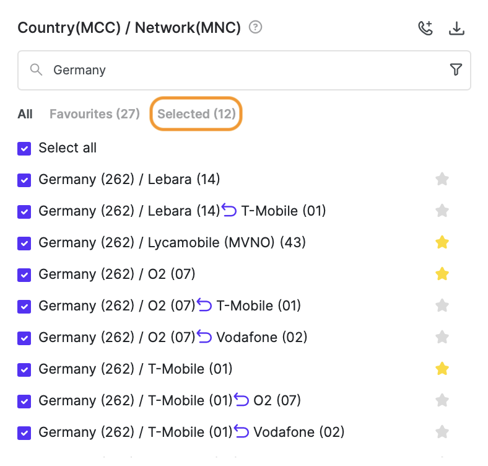Click the Lebara (14) to T-Mobile (01) row label
This screenshot has height=466, width=488.
(x=182, y=211)
